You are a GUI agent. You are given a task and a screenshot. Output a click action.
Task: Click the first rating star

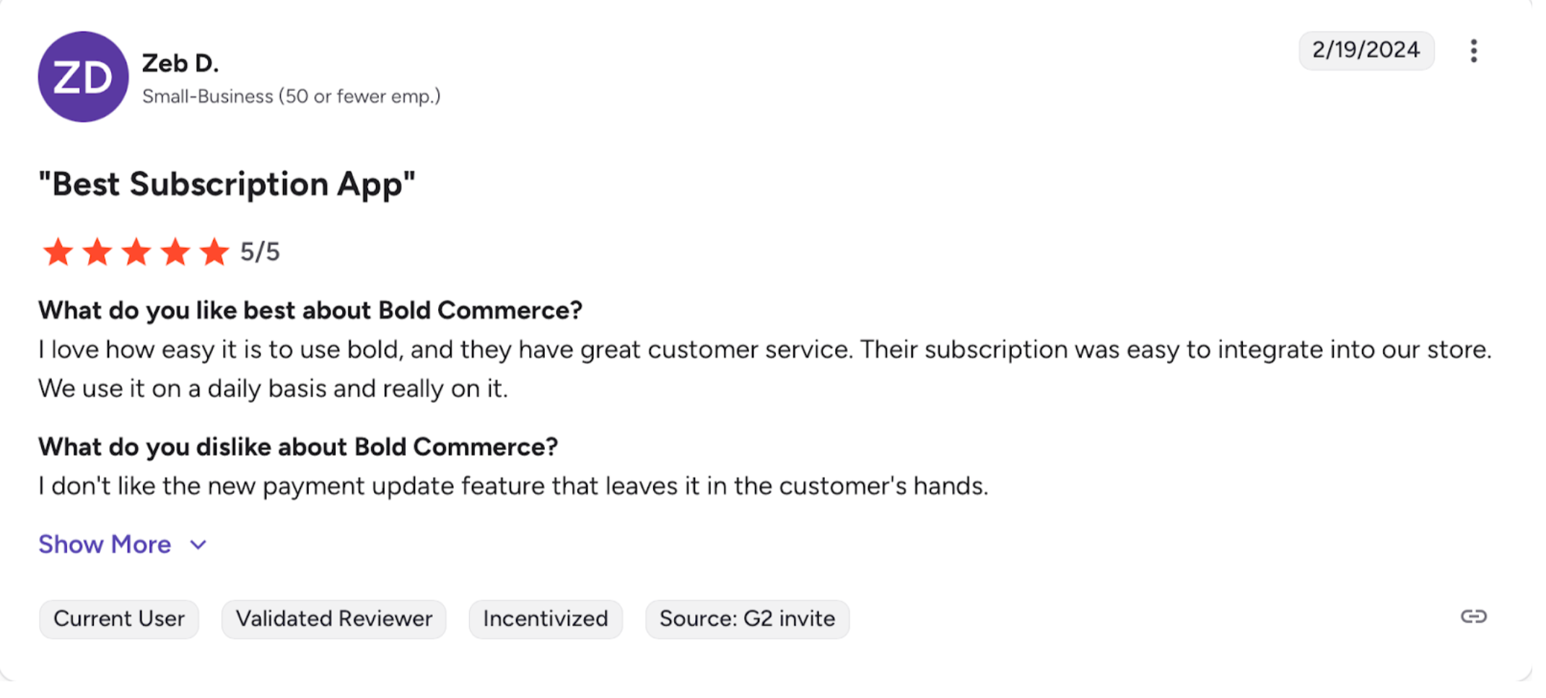tap(58, 252)
